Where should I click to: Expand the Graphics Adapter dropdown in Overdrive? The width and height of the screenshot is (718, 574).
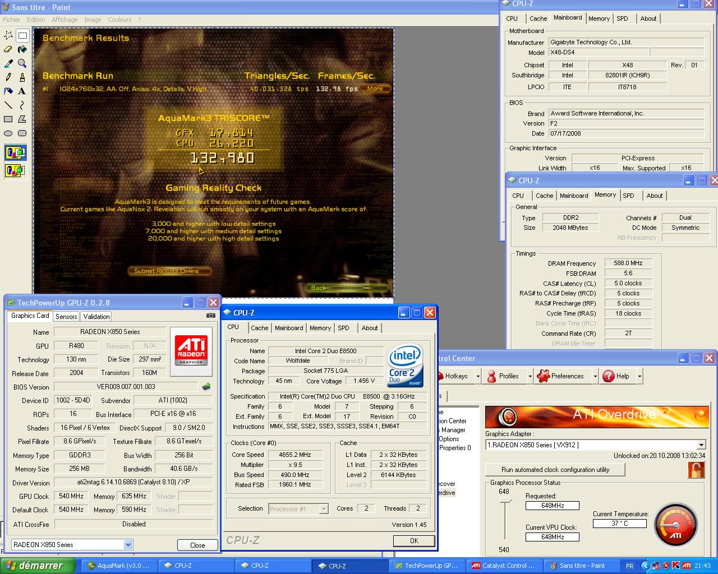[x=701, y=445]
